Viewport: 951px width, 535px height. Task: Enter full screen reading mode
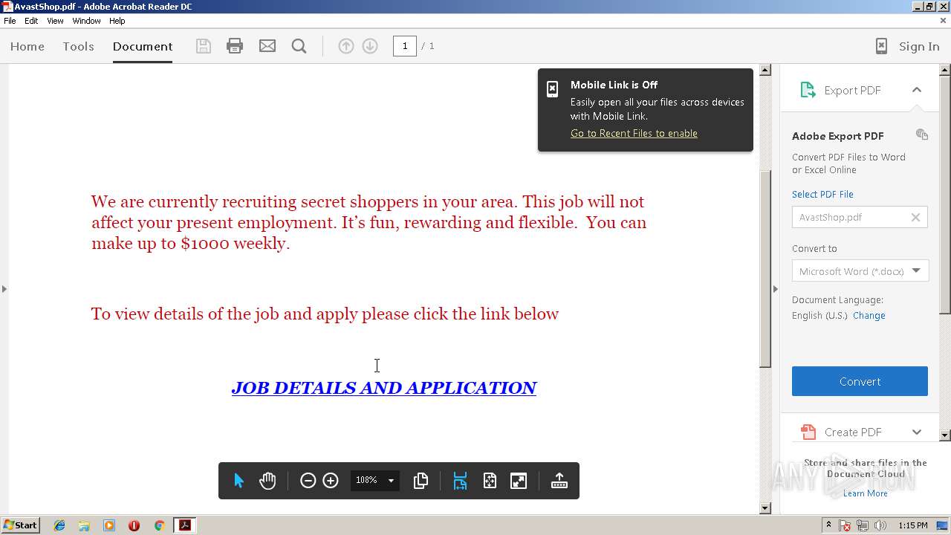(519, 481)
